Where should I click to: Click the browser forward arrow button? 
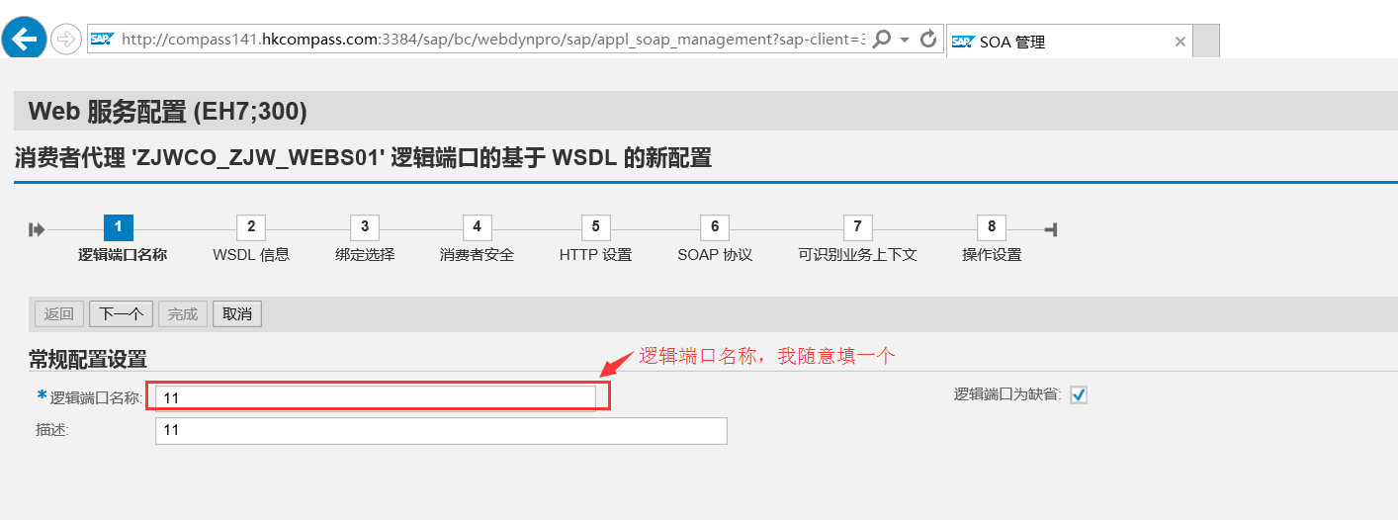click(64, 40)
